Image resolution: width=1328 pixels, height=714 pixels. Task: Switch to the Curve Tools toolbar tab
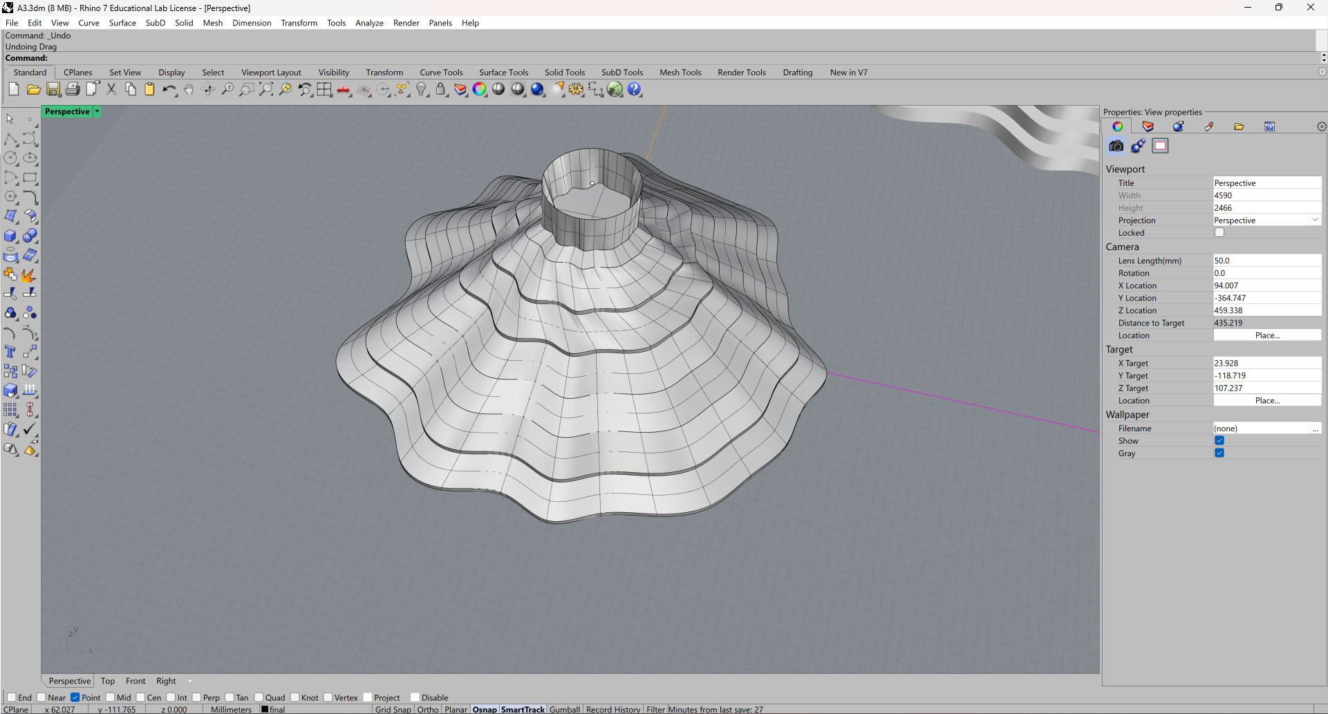point(441,73)
